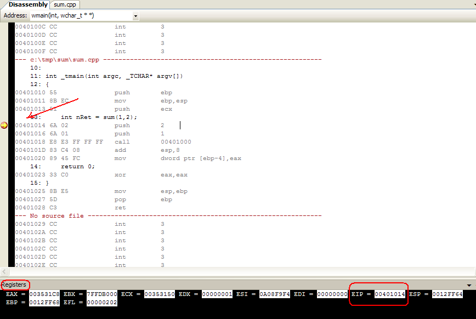This screenshot has height=319, width=476.
Task: Select the EAX register value 003531C8
Action: [x=44, y=294]
